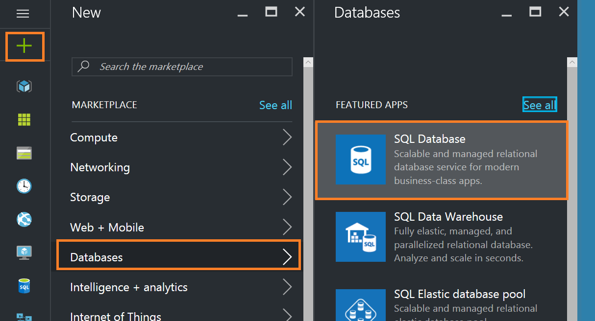Click See all next to Marketplace

pos(275,105)
